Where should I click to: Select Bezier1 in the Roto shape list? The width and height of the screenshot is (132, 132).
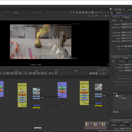(124, 98)
